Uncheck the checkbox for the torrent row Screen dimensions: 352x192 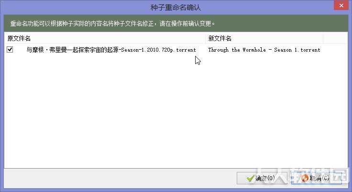(x=10, y=49)
